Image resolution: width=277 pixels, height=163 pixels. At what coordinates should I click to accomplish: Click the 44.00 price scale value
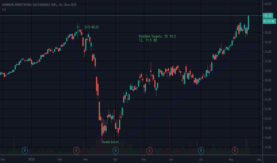(x=268, y=4)
